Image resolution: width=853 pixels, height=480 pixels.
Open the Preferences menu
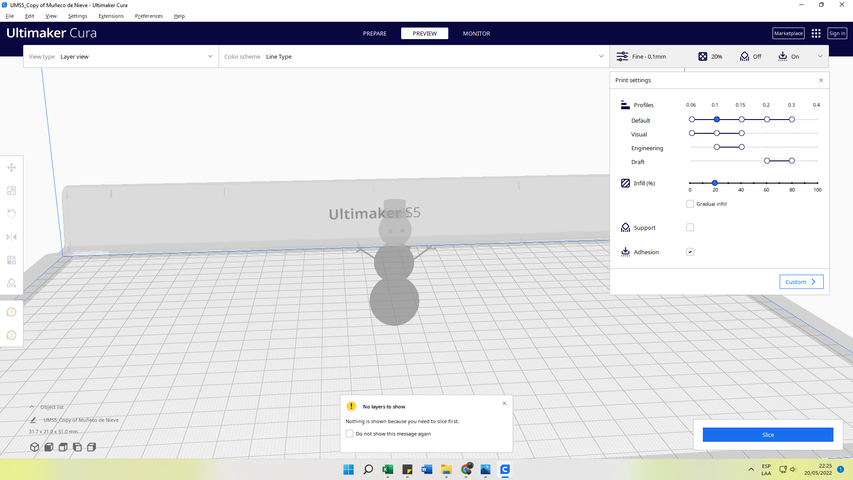coord(149,16)
